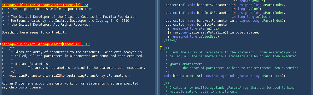Click the green line number 16
This screenshot has height=95, width=313.
[85, 5]
